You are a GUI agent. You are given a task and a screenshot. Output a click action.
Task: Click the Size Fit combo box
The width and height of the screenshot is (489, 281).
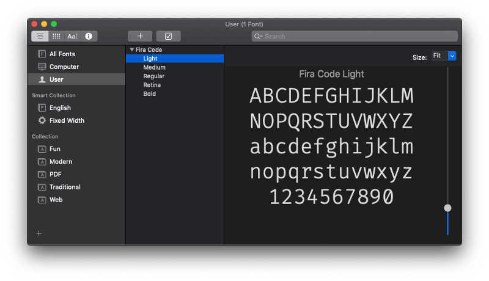coord(438,56)
